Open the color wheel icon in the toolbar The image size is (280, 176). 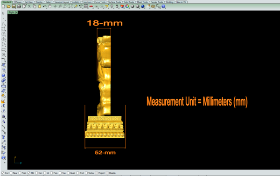(127, 7)
